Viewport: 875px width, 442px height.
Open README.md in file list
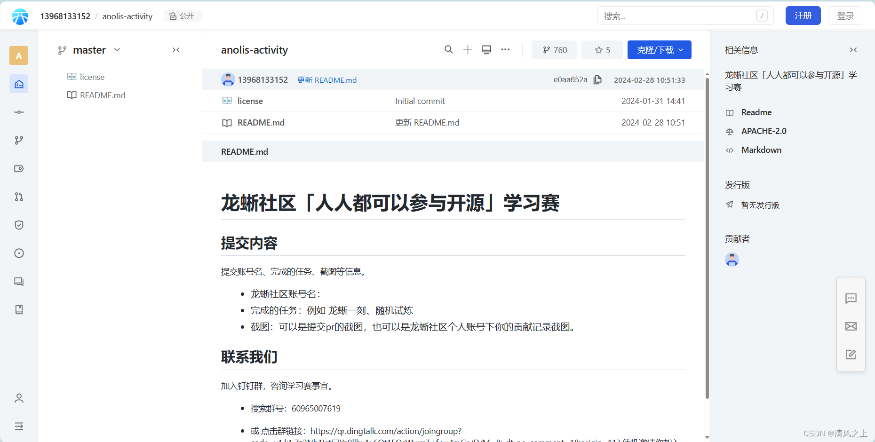point(261,122)
